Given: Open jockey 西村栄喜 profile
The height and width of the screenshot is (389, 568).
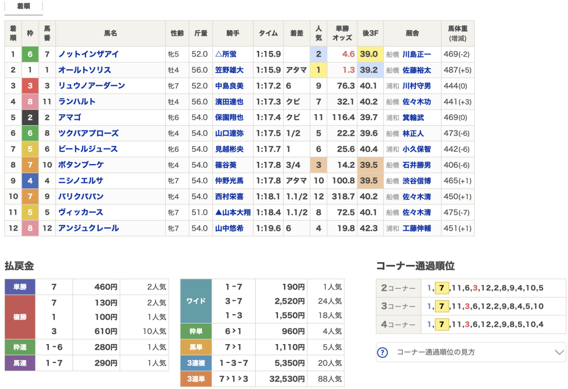Looking at the screenshot, I should pyautogui.click(x=229, y=197).
